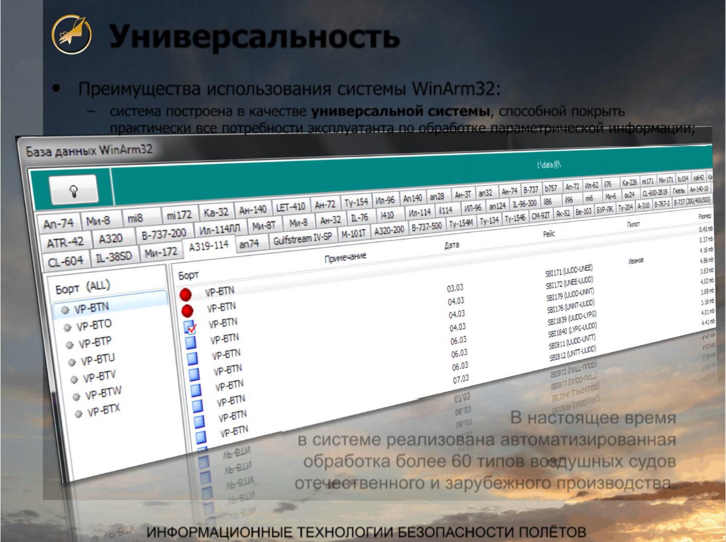Uncheck the ticked box on the SBI179 row
726x542 pixels.
pos(190,327)
